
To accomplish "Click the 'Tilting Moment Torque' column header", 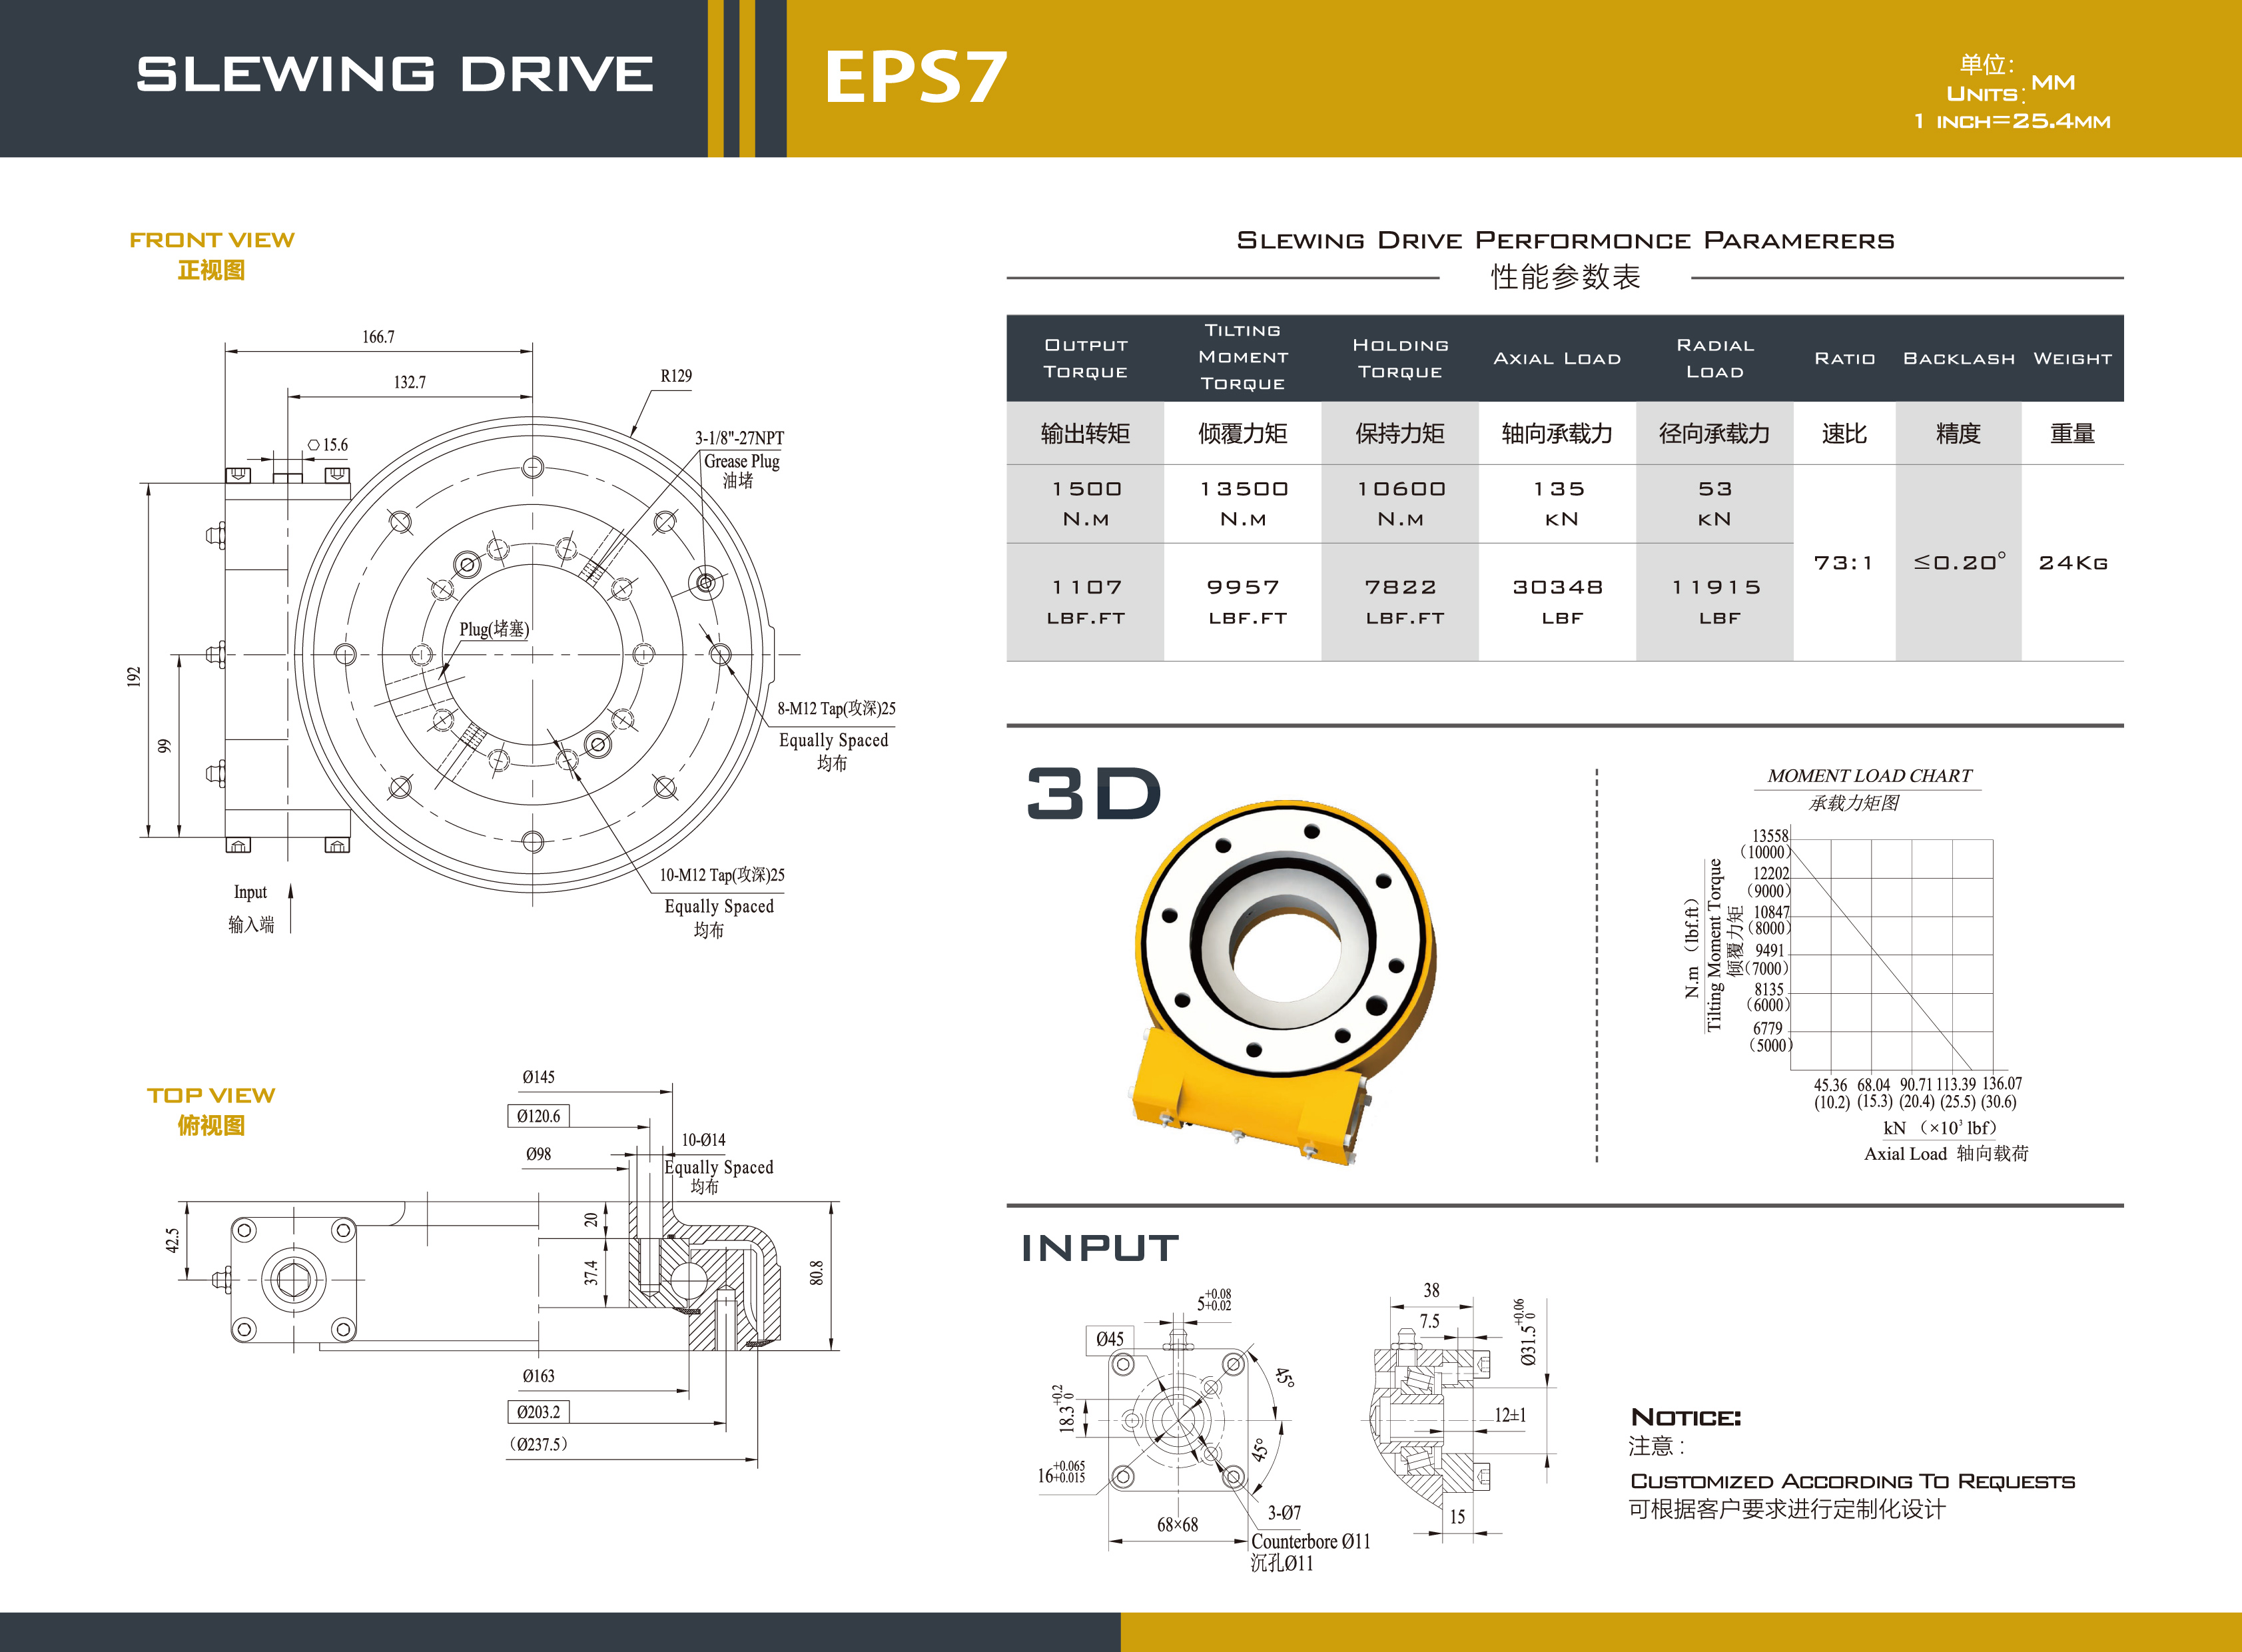I will point(1243,357).
